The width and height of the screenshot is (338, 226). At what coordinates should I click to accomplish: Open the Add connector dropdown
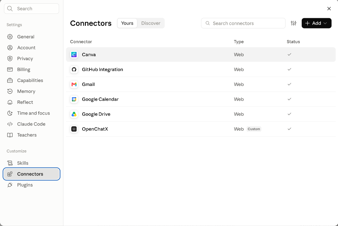click(317, 23)
